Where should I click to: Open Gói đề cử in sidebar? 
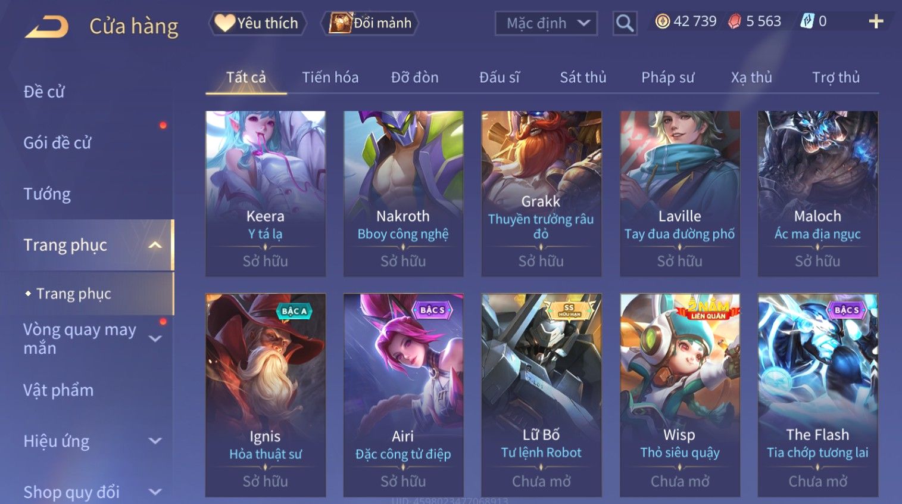[57, 143]
